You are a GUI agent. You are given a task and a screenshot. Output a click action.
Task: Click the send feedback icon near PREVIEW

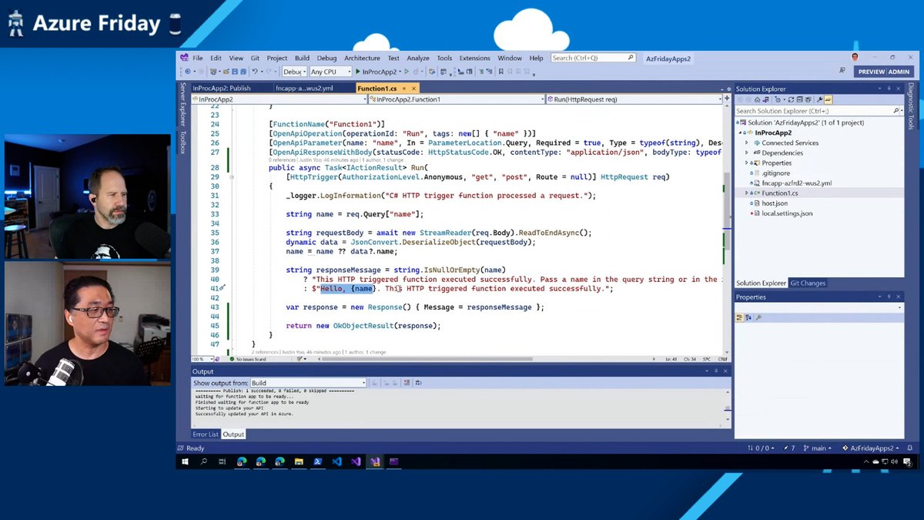coord(843,72)
